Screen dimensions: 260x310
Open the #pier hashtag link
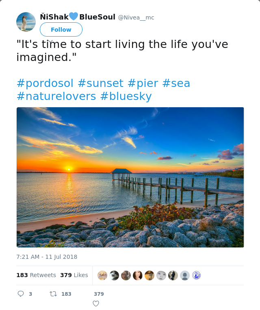[x=143, y=83]
